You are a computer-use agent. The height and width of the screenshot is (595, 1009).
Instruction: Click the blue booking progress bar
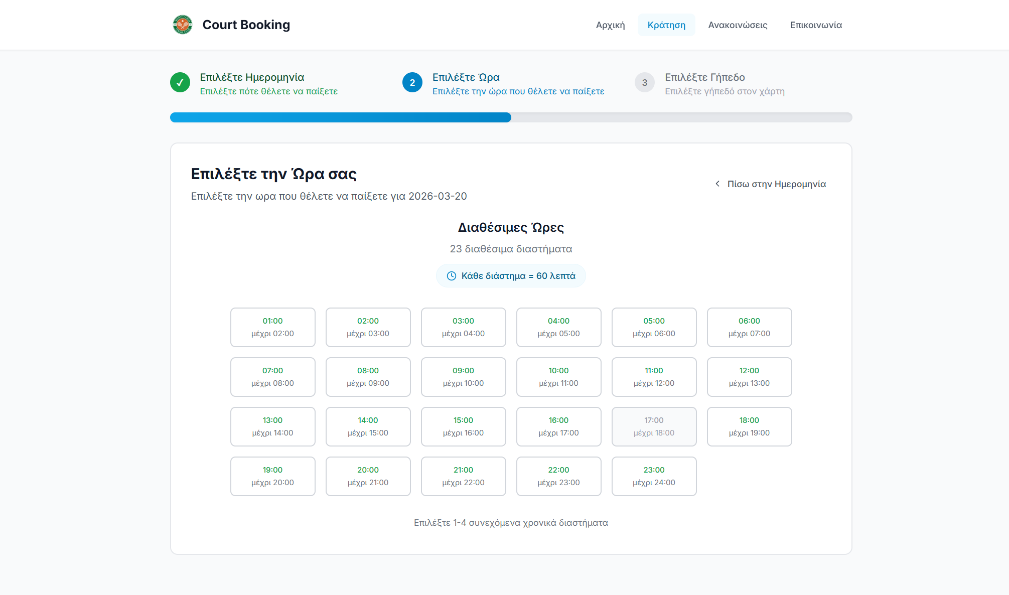click(x=341, y=117)
